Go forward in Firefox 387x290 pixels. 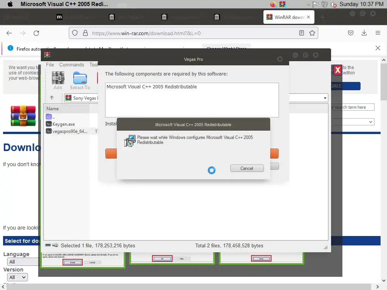23,33
